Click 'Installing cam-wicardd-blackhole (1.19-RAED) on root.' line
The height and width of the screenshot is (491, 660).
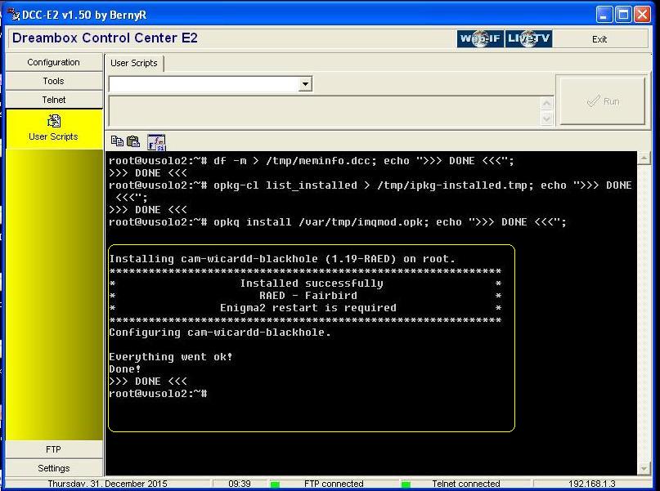pyautogui.click(x=282, y=259)
